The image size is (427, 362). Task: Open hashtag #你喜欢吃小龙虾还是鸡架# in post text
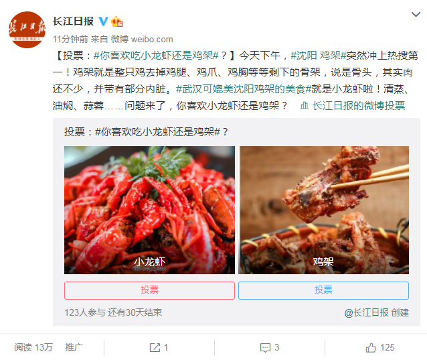156,56
